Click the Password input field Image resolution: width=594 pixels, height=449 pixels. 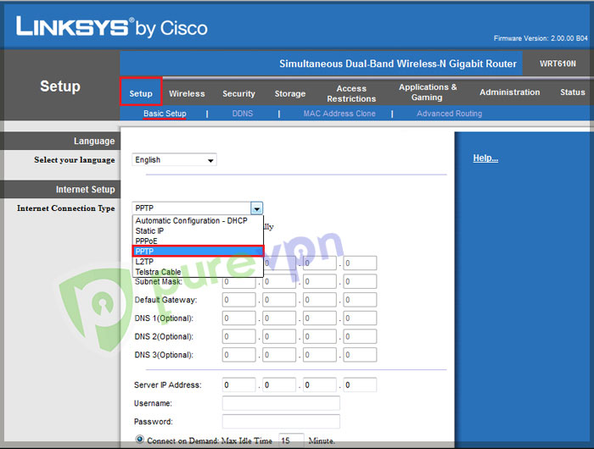point(281,421)
